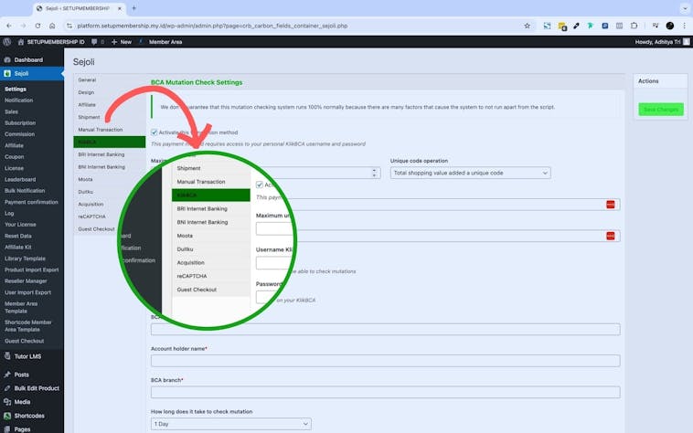This screenshot has height=433, width=693.
Task: Click the Tutor LMS sidebar icon
Action: click(7, 356)
